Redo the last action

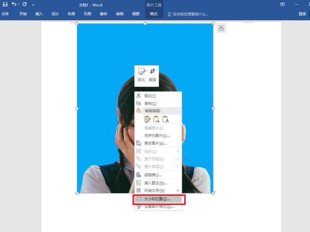25,4
